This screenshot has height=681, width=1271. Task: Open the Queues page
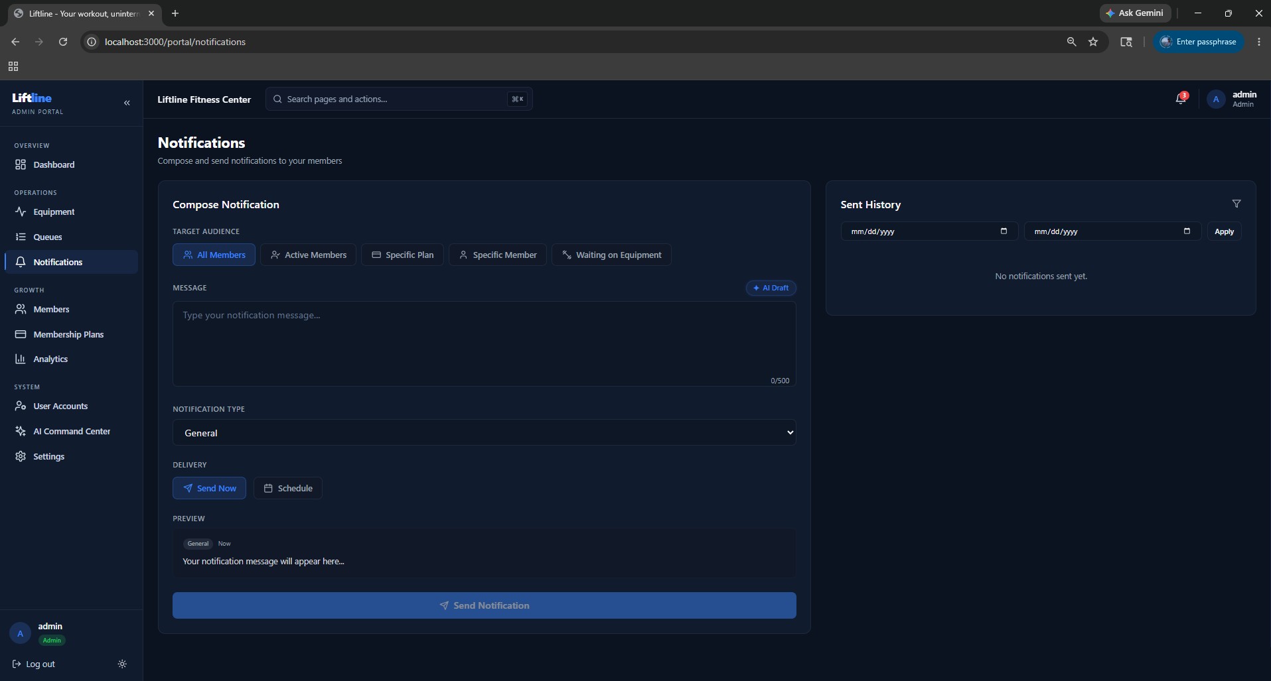coord(71,237)
